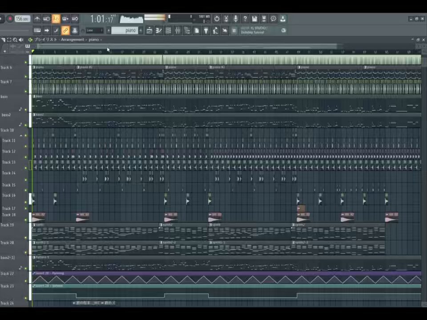This screenshot has height=320, width=427.
Task: Click previous pattern arrow left of piano
Action: (109, 30)
